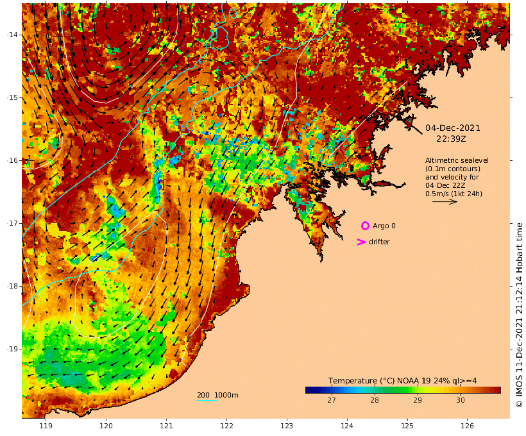Viewport: 526px width, 436px height.
Task: Click the time text '22:39Z'
Action: (451, 138)
